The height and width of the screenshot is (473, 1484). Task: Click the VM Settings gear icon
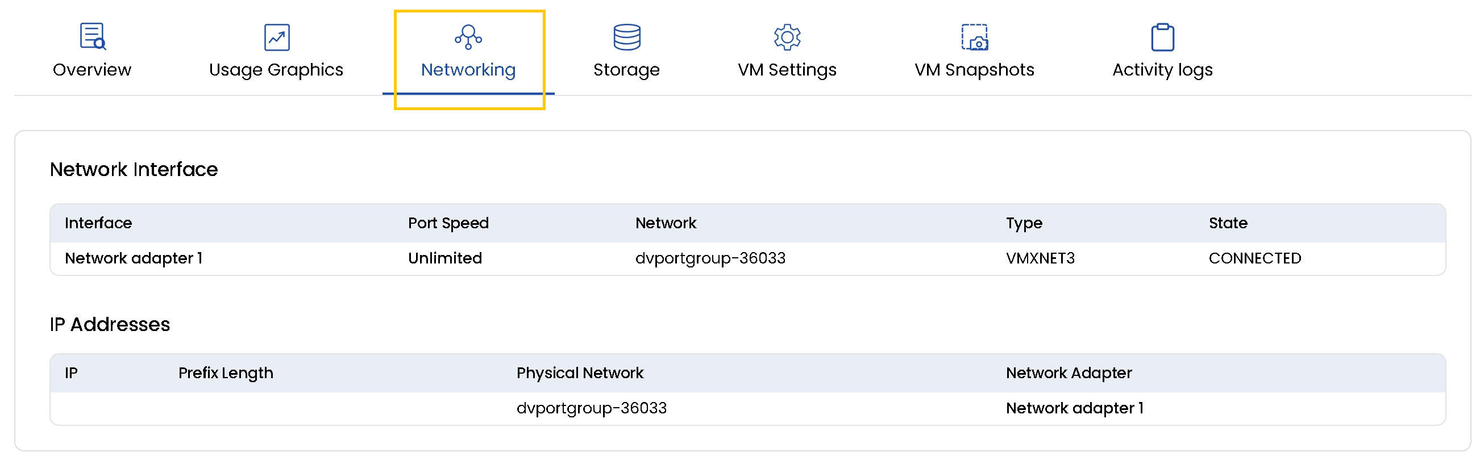(x=787, y=37)
